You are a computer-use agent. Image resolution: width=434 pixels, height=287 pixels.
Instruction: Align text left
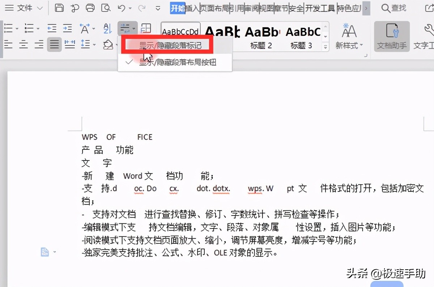(x=8, y=44)
